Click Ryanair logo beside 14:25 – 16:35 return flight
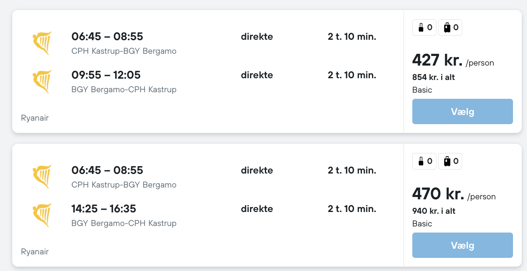527x271 pixels. pos(42,215)
